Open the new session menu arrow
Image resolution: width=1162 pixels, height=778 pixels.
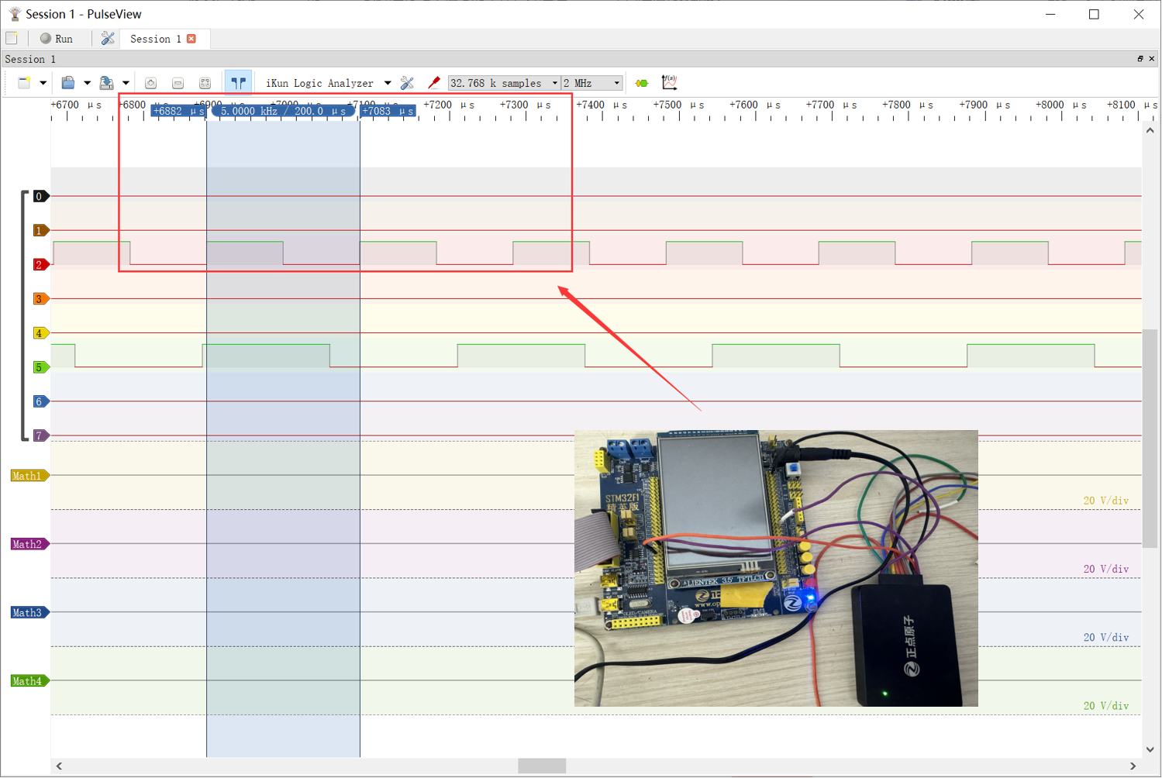[x=43, y=82]
